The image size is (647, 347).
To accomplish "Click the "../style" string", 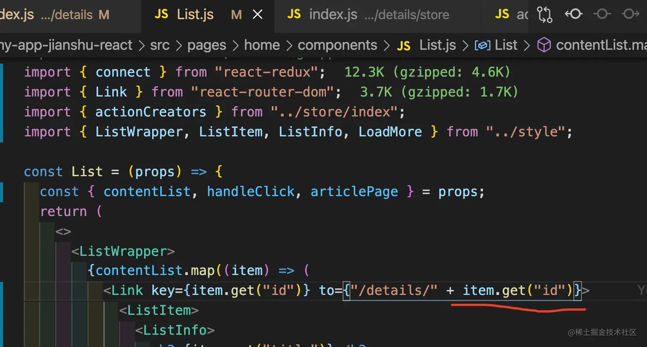I will point(525,132).
